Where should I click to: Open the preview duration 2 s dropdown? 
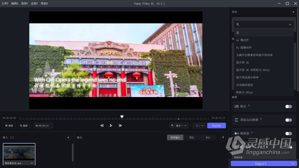(199, 125)
